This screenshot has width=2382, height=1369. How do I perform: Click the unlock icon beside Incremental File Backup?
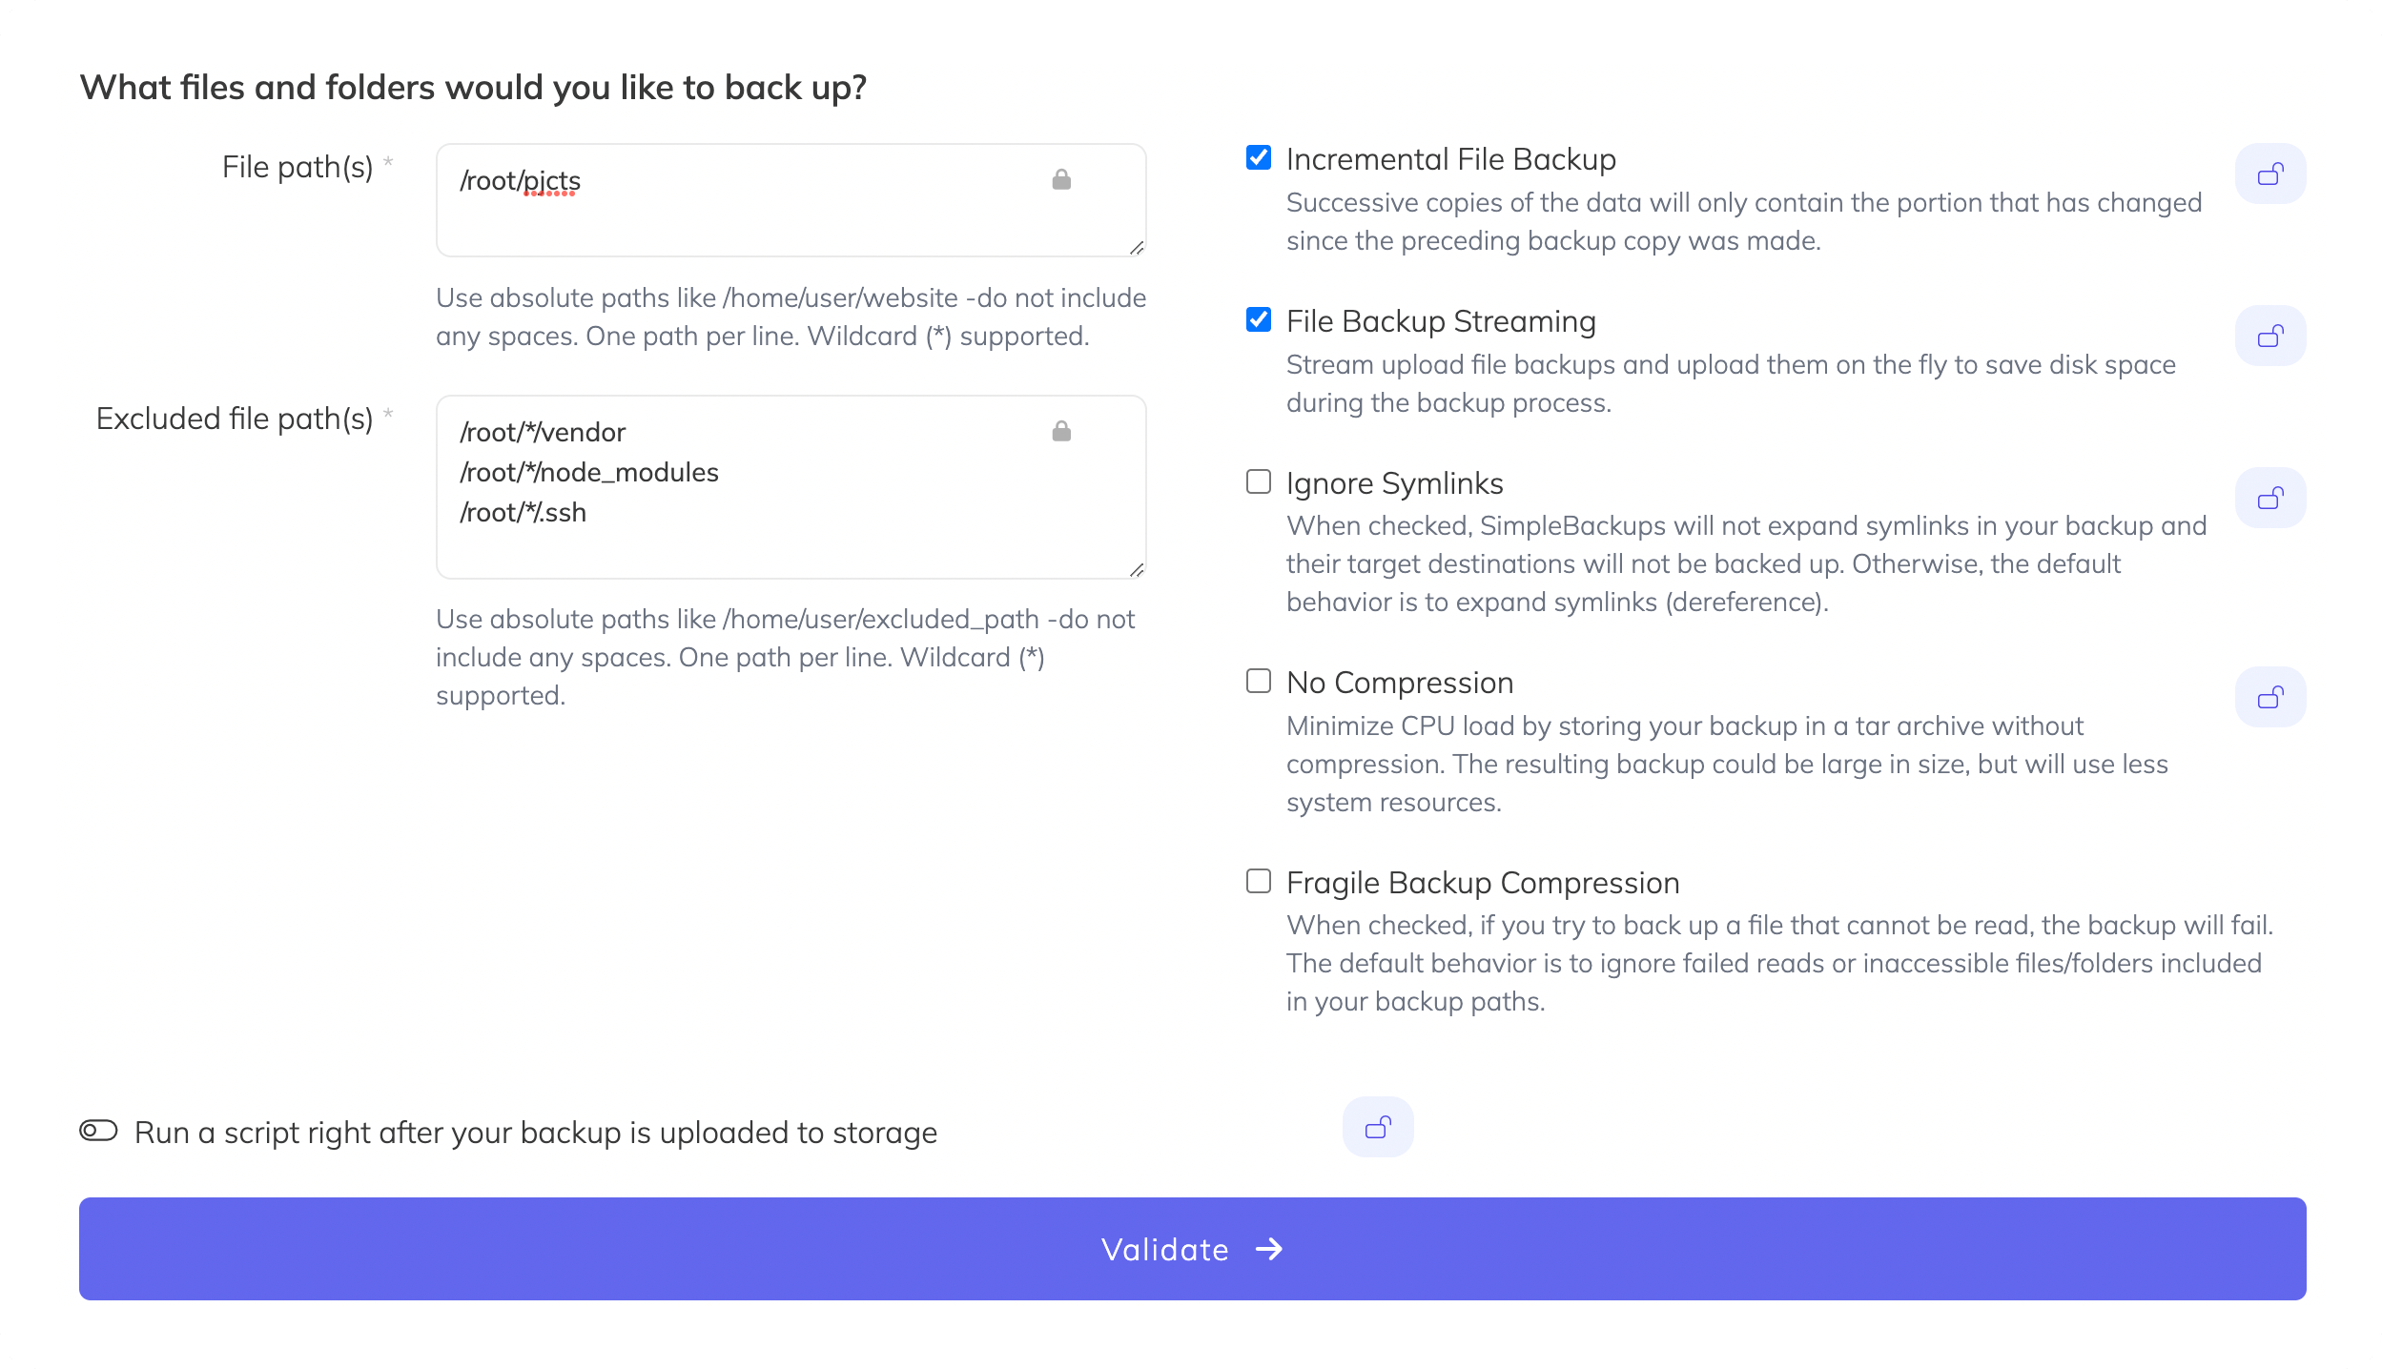(x=2269, y=174)
